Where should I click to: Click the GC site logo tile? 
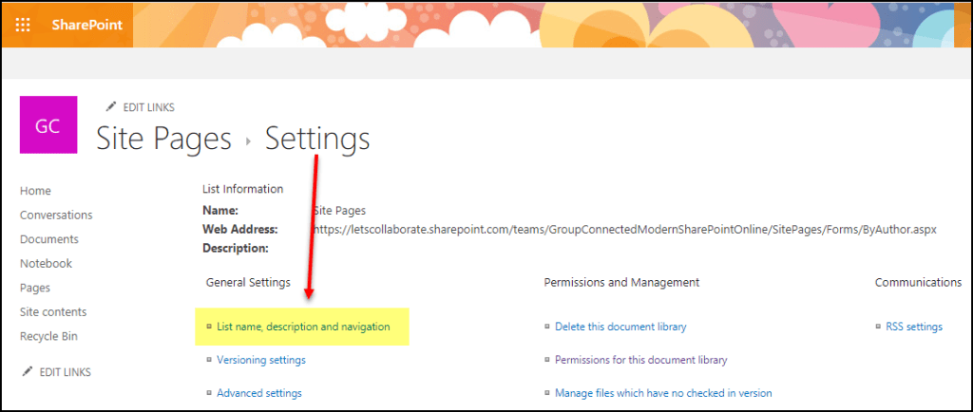click(x=48, y=126)
